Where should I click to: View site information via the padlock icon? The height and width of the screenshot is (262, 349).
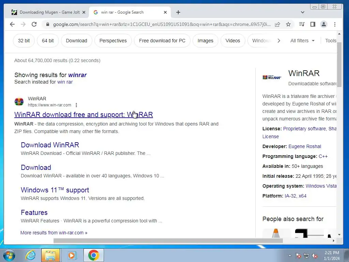(x=48, y=24)
